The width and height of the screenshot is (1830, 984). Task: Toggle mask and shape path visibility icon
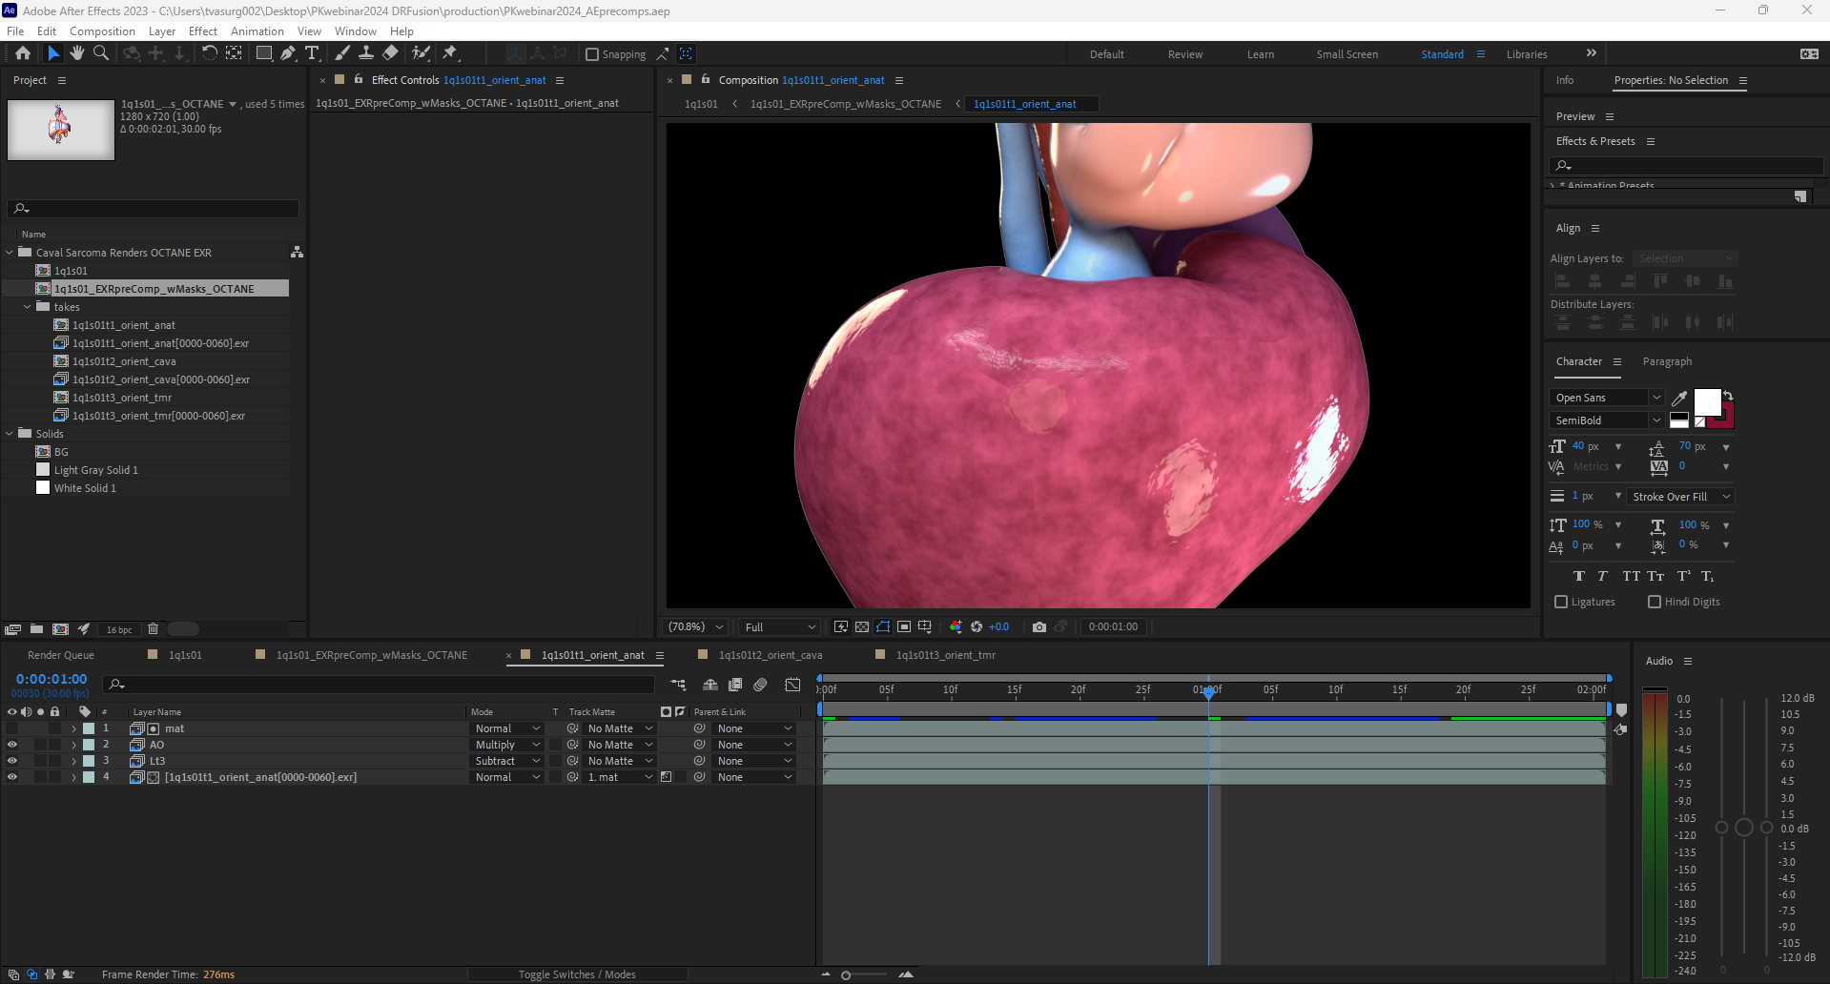pos(883,626)
